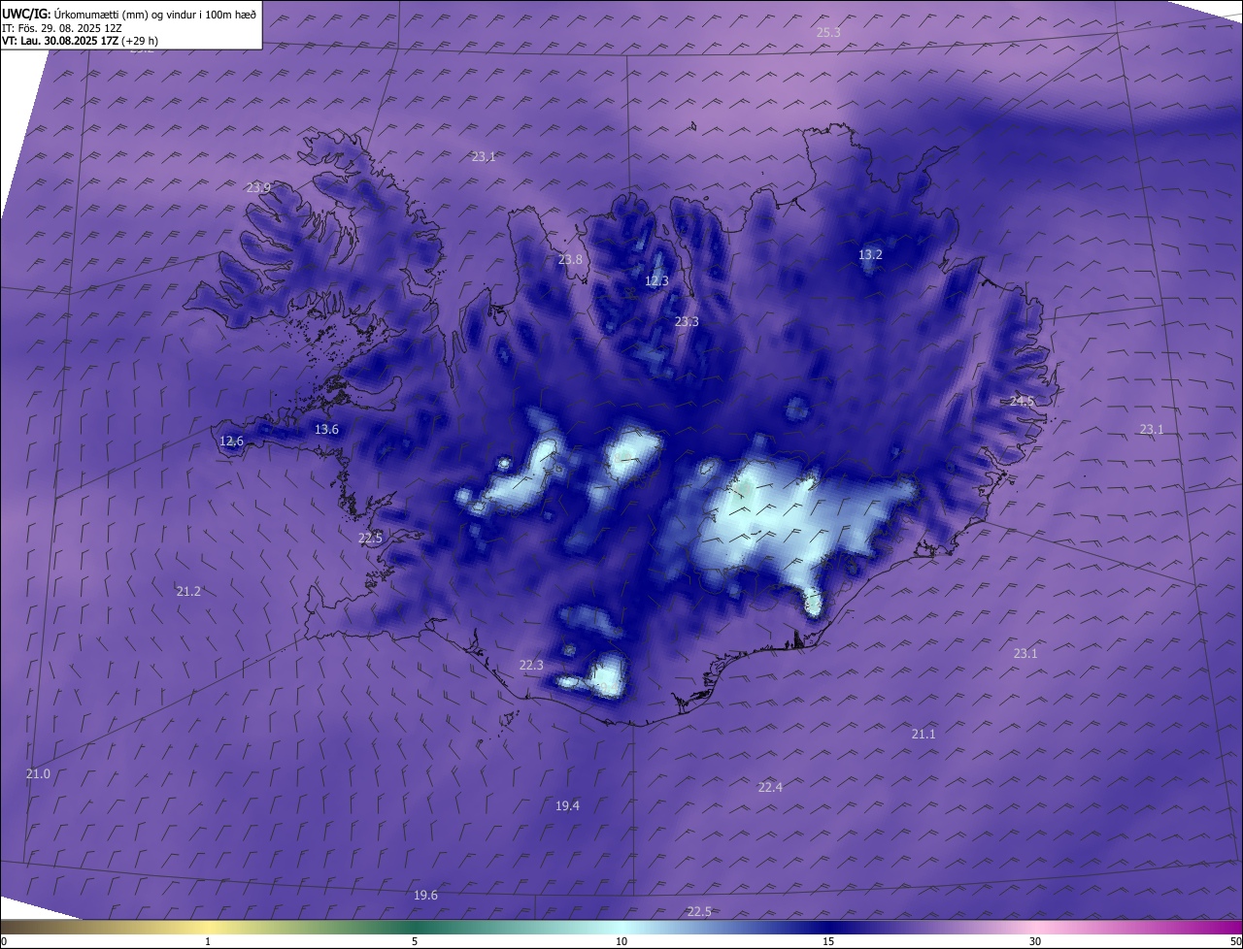Click the 23.3 value on the map
Image resolution: width=1243 pixels, height=949 pixels.
[x=687, y=322]
